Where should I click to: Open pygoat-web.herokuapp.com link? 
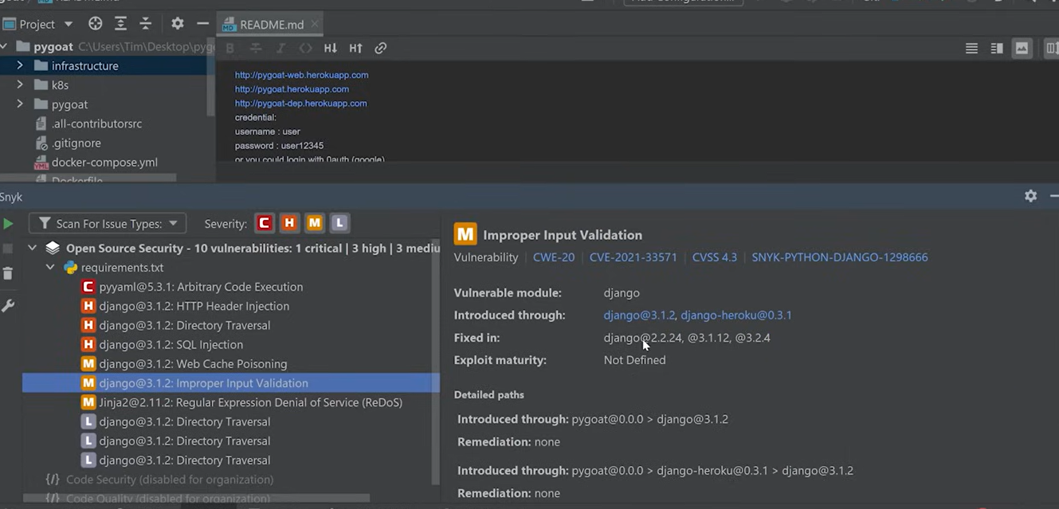pyautogui.click(x=301, y=75)
